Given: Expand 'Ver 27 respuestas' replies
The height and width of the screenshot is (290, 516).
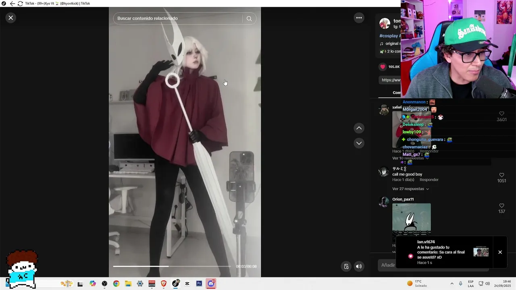Looking at the screenshot, I should point(410,189).
